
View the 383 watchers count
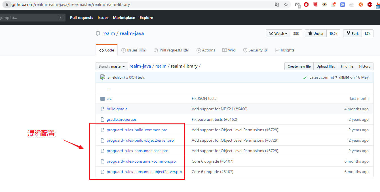click(296, 33)
